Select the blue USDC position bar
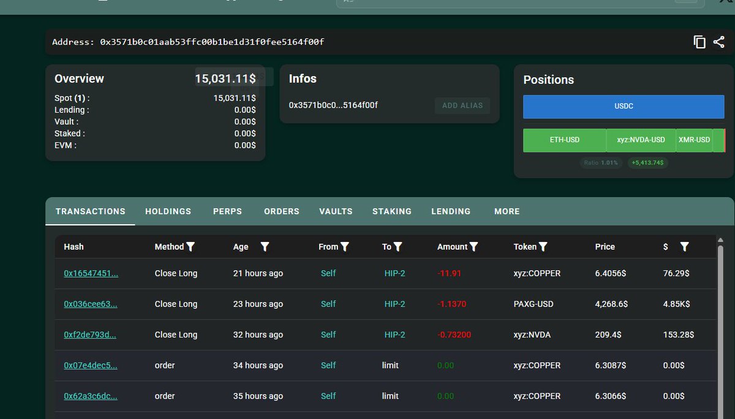This screenshot has height=419, width=735. pyautogui.click(x=624, y=106)
